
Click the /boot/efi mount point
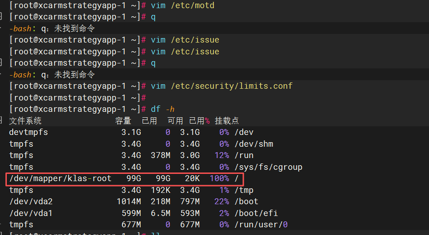(256, 213)
